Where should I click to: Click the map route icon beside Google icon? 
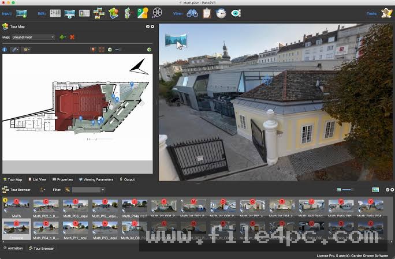[128, 13]
